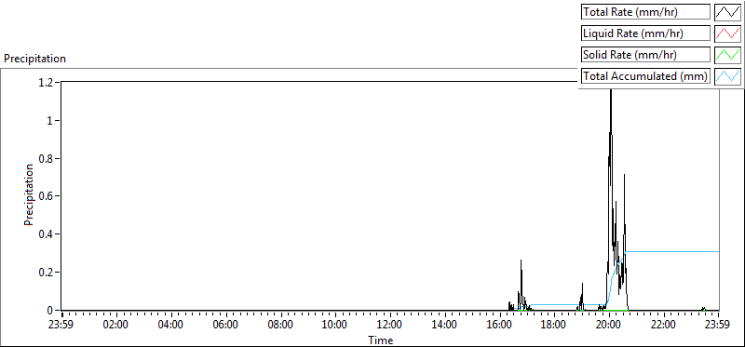Screen dimensions: 745x347
Task: Click the Total Rate black plot swatch
Action: pos(727,12)
